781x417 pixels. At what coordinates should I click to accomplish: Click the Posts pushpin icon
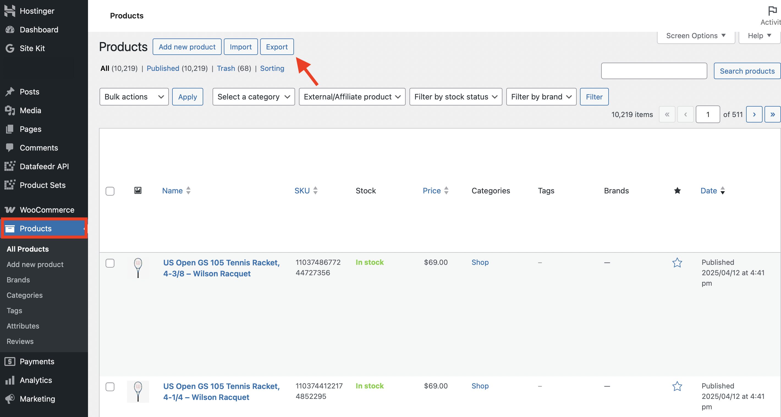pyautogui.click(x=10, y=91)
